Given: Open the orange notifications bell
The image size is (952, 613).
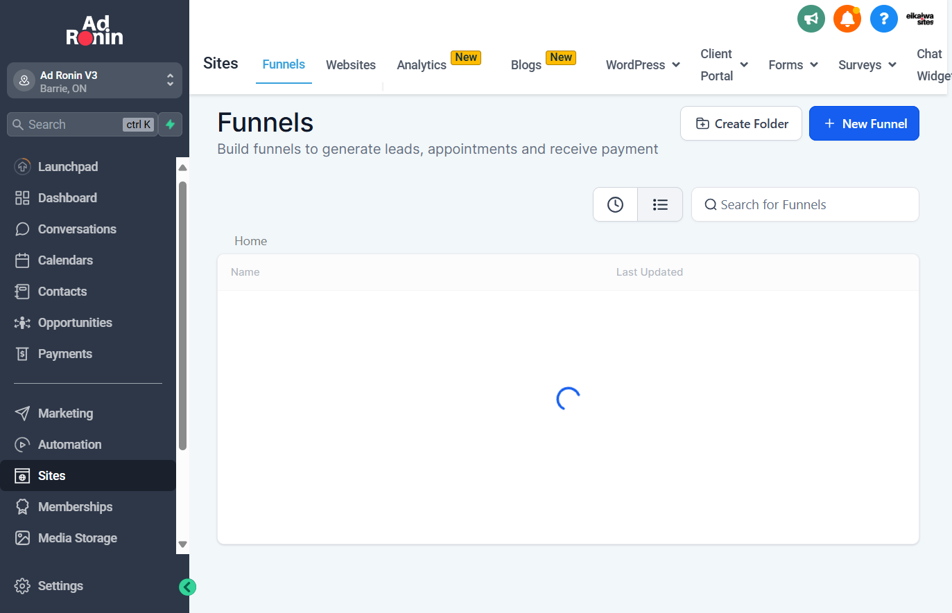Looking at the screenshot, I should (x=847, y=19).
